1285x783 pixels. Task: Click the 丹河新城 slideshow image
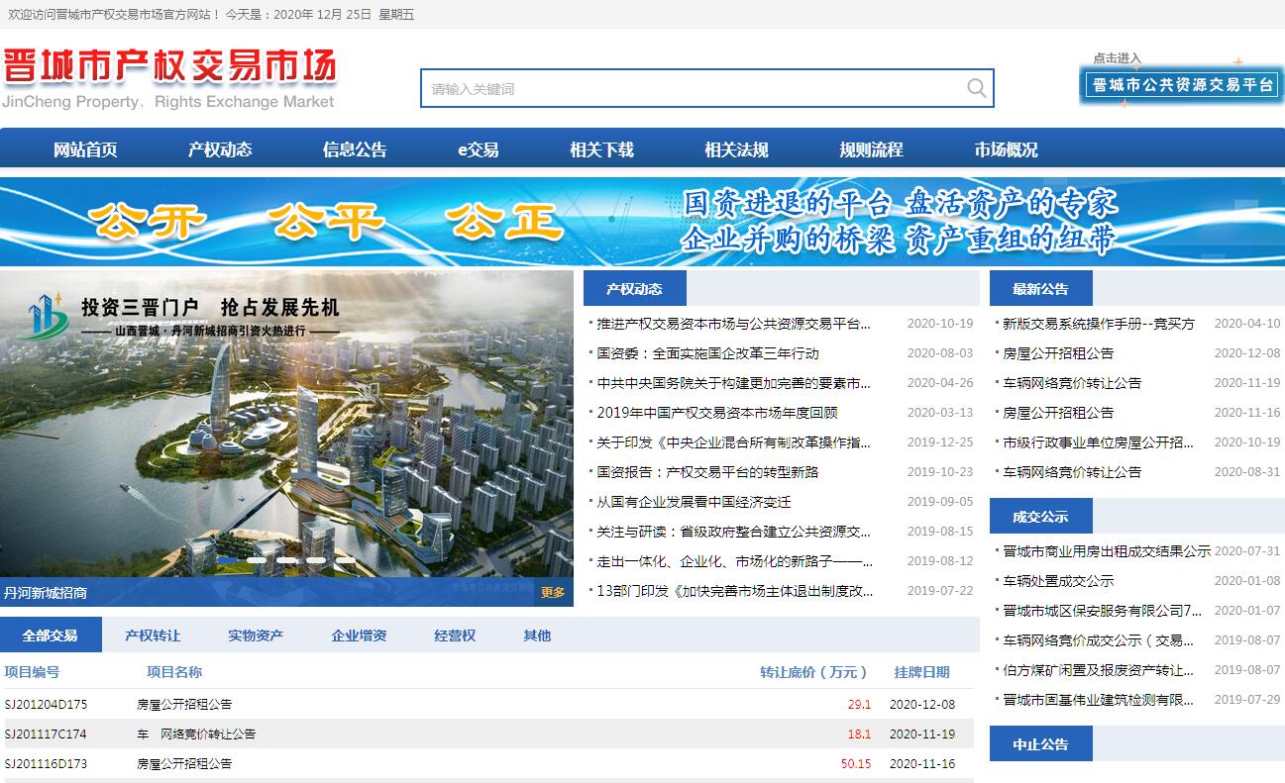(286, 436)
